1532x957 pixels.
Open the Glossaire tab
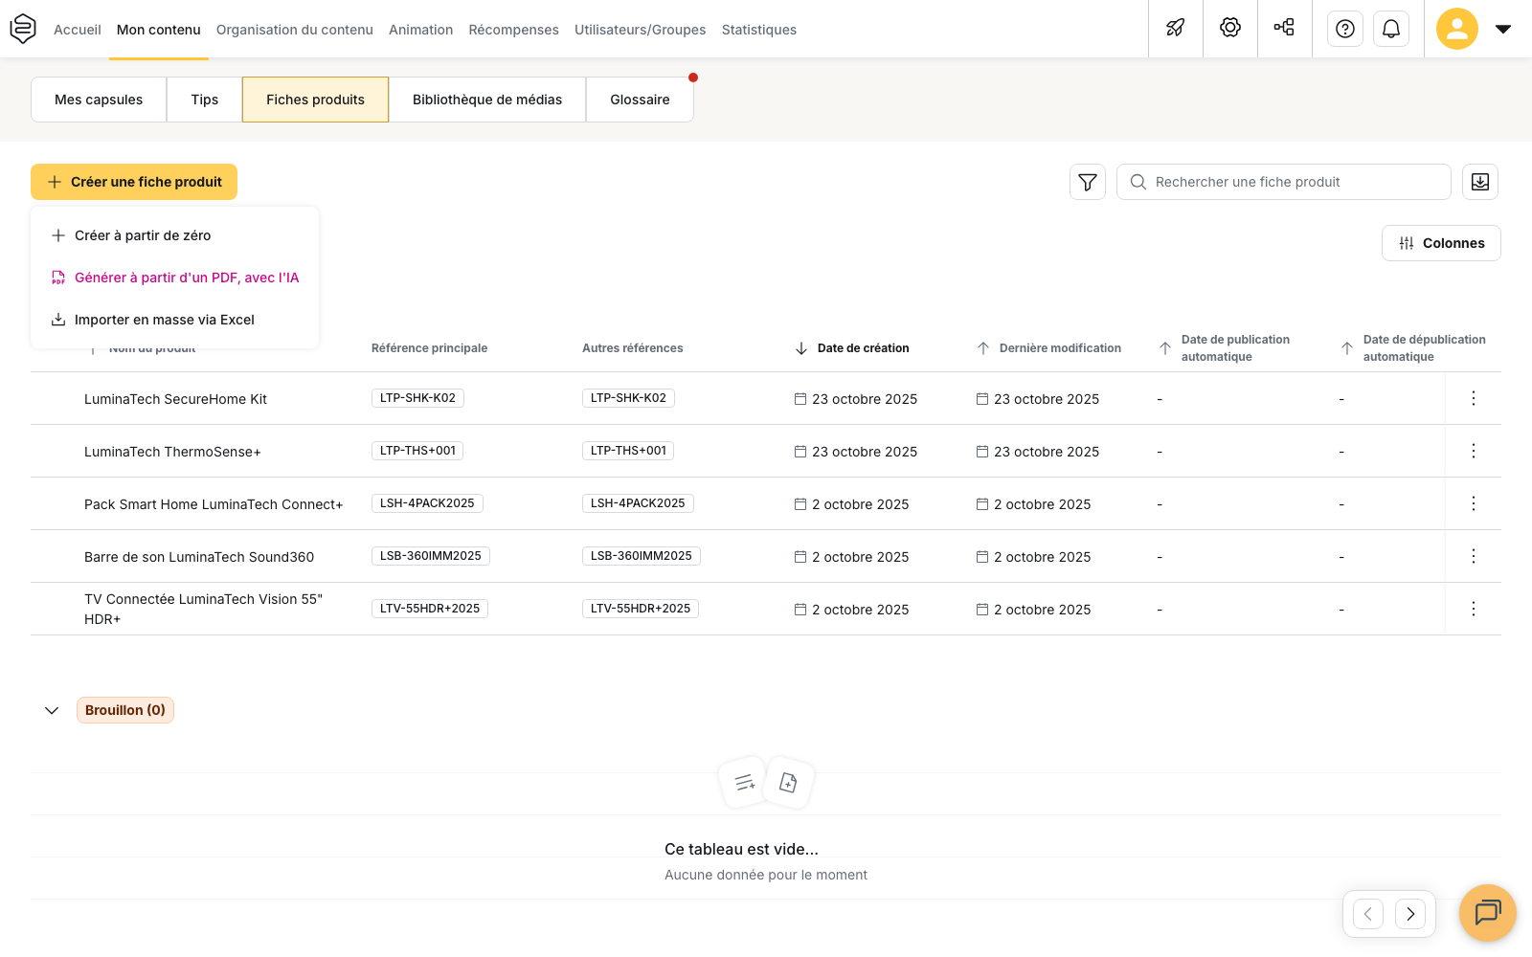(640, 100)
